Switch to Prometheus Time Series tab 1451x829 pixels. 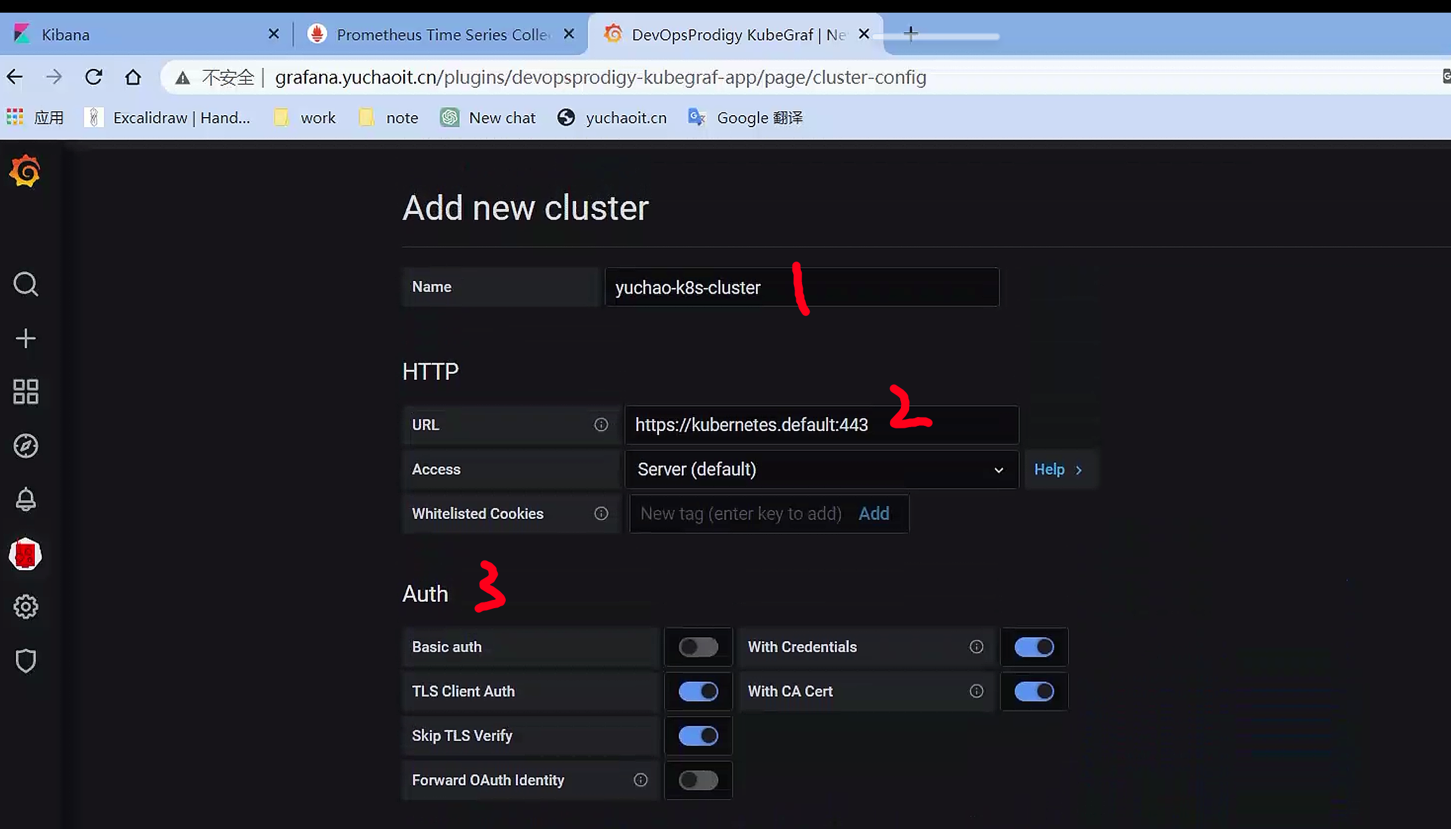coord(443,35)
